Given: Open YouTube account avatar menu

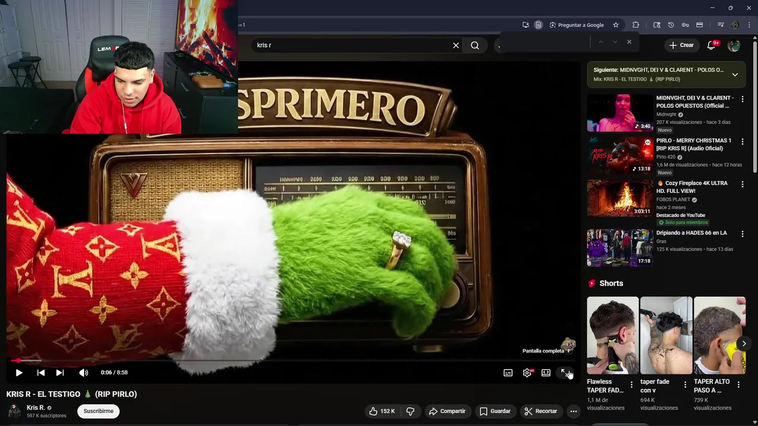Looking at the screenshot, I should tap(734, 45).
